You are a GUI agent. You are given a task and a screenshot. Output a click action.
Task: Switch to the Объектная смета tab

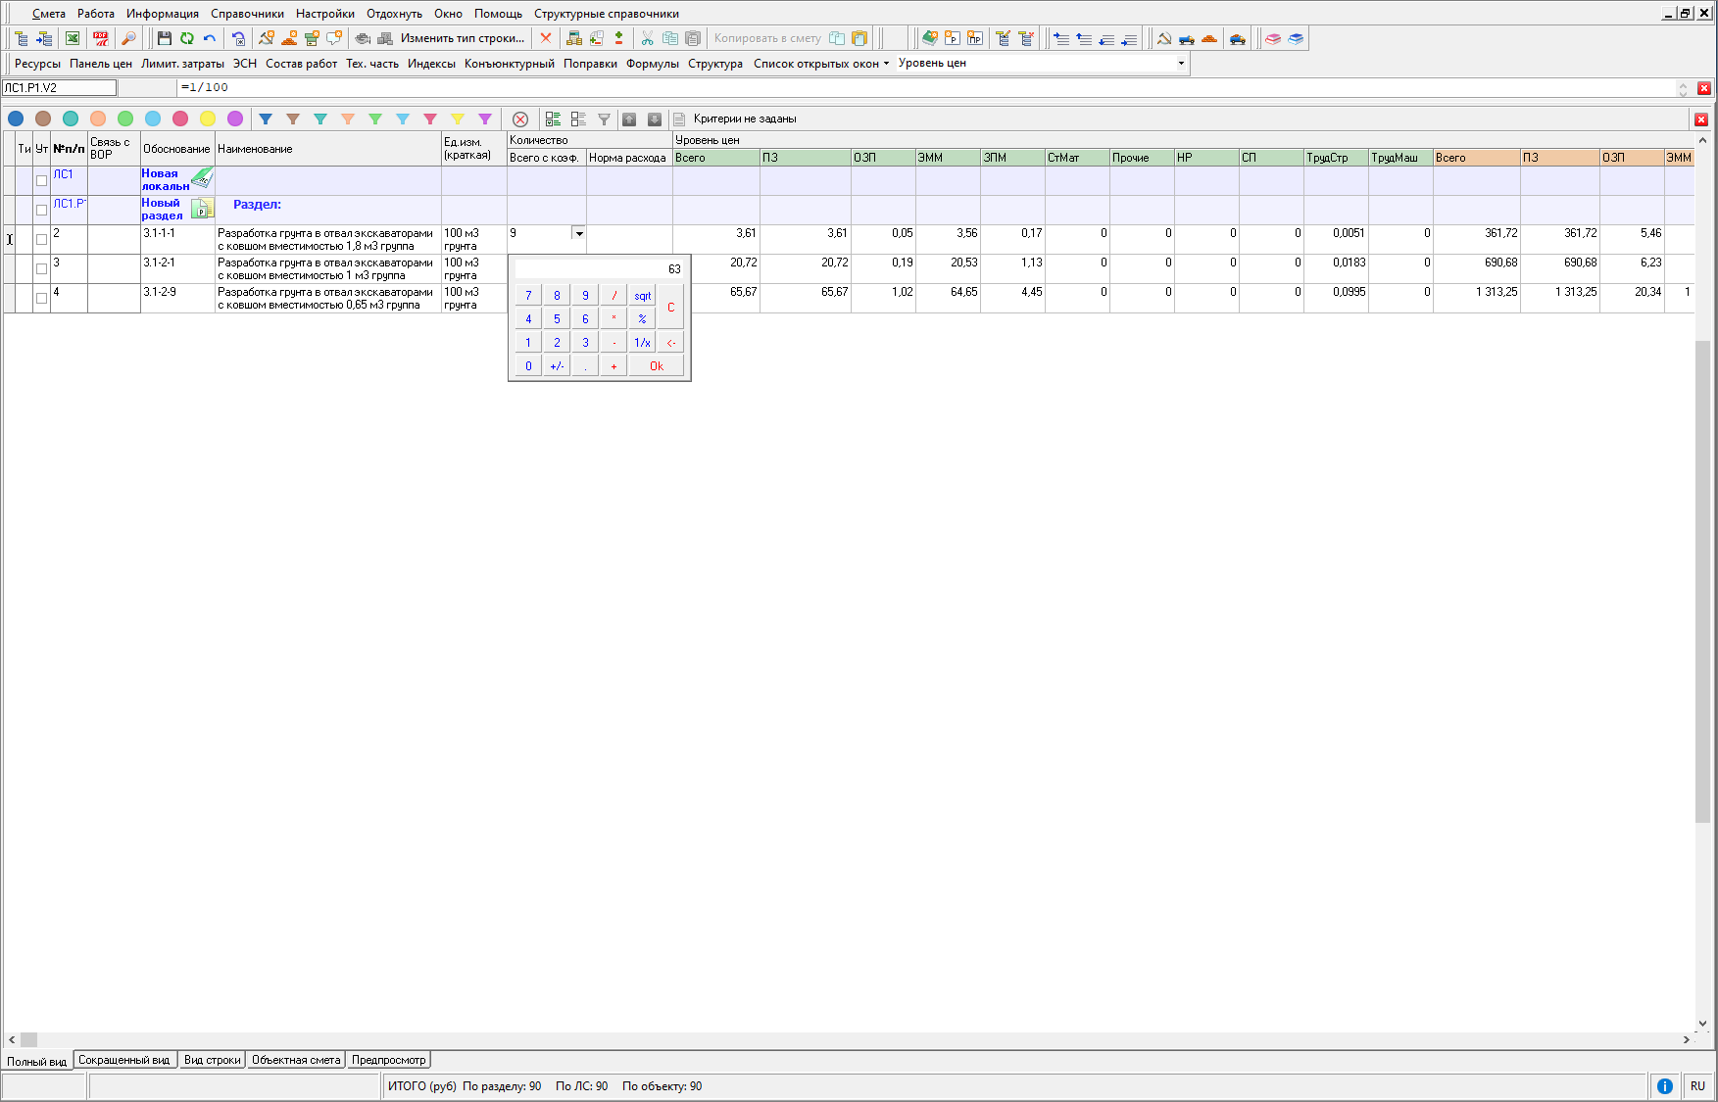[296, 1060]
